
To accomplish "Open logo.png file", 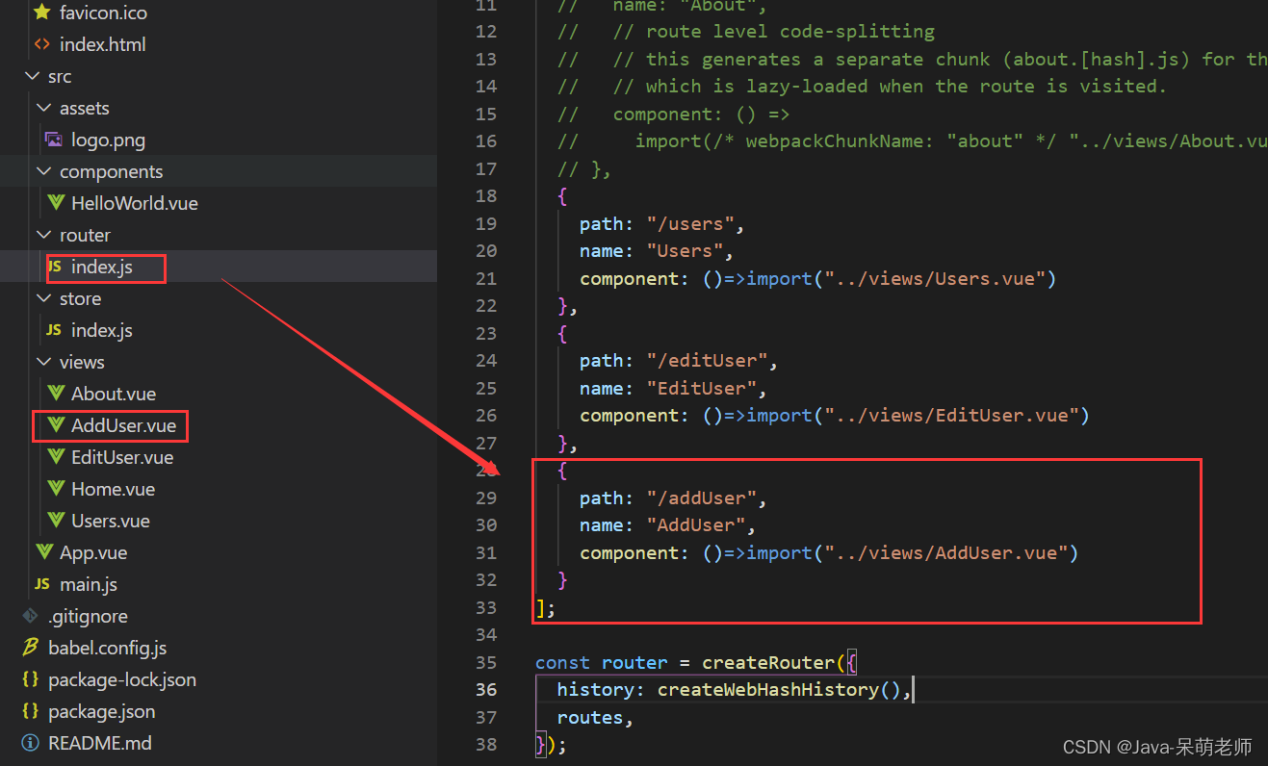I will (108, 140).
